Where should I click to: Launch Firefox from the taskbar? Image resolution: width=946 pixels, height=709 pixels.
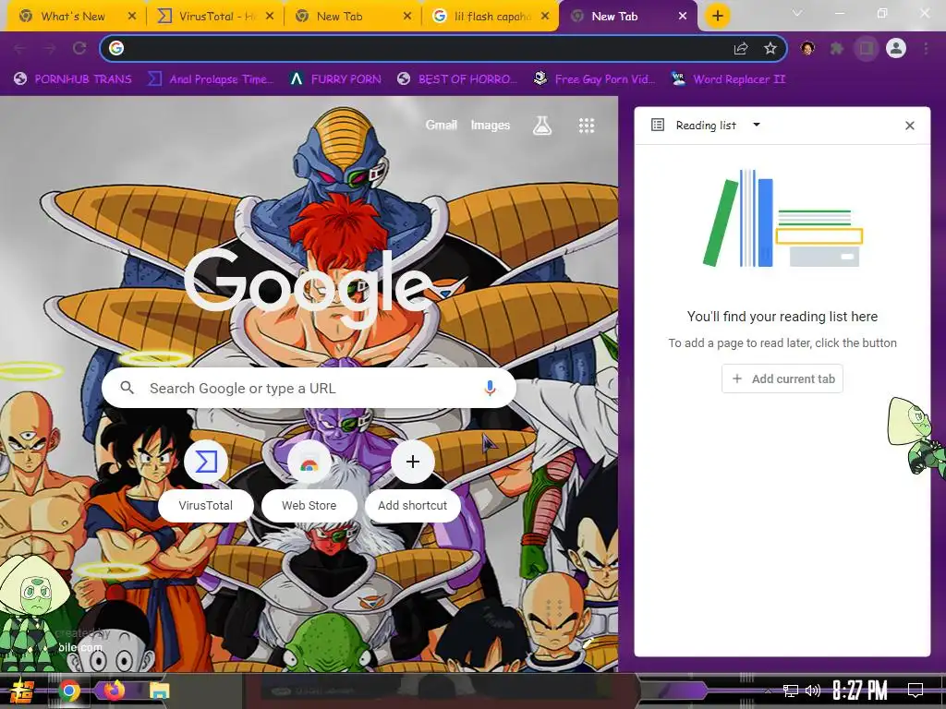(x=114, y=691)
